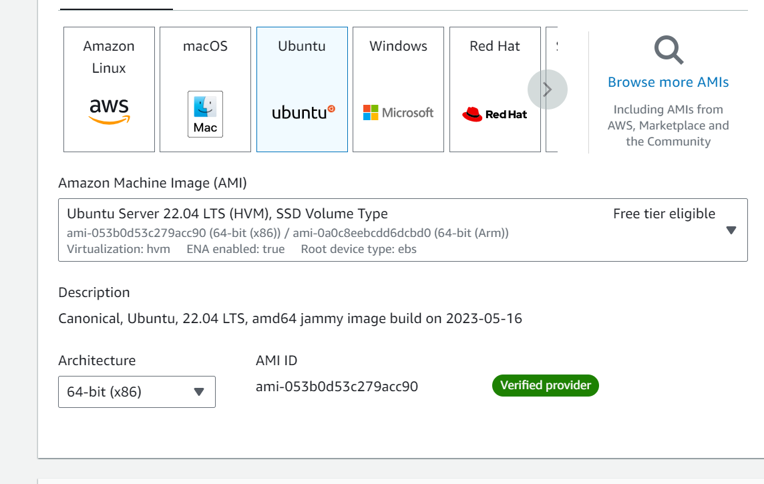Click the Amazon Machine Image (AMI) label
764x484 pixels.
click(152, 183)
